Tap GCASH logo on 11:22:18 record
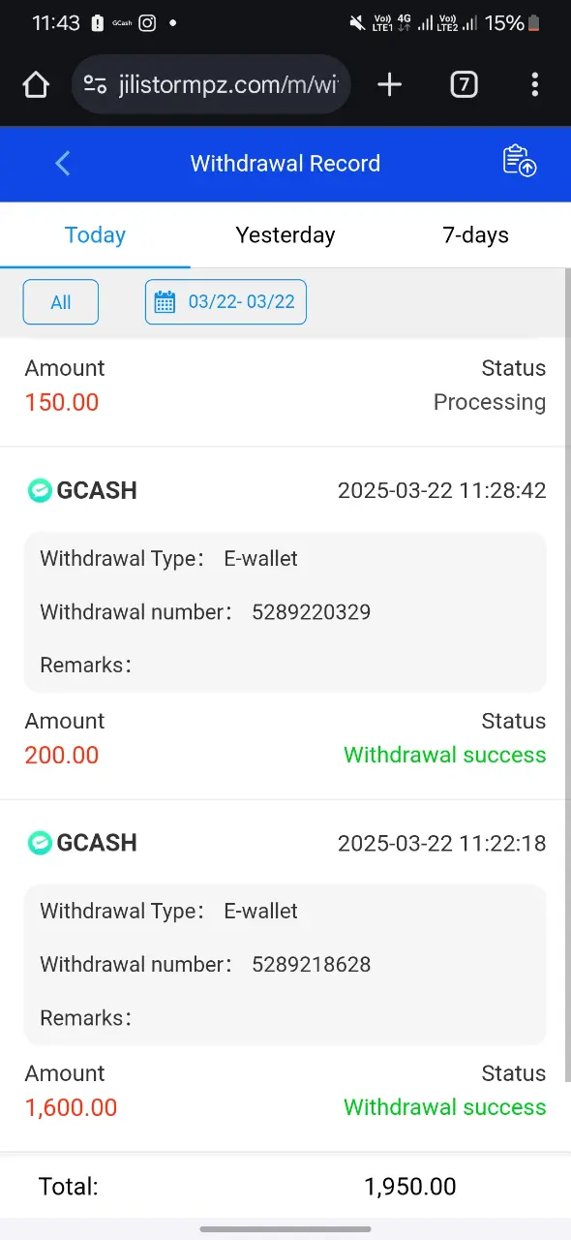The image size is (571, 1240). click(40, 843)
